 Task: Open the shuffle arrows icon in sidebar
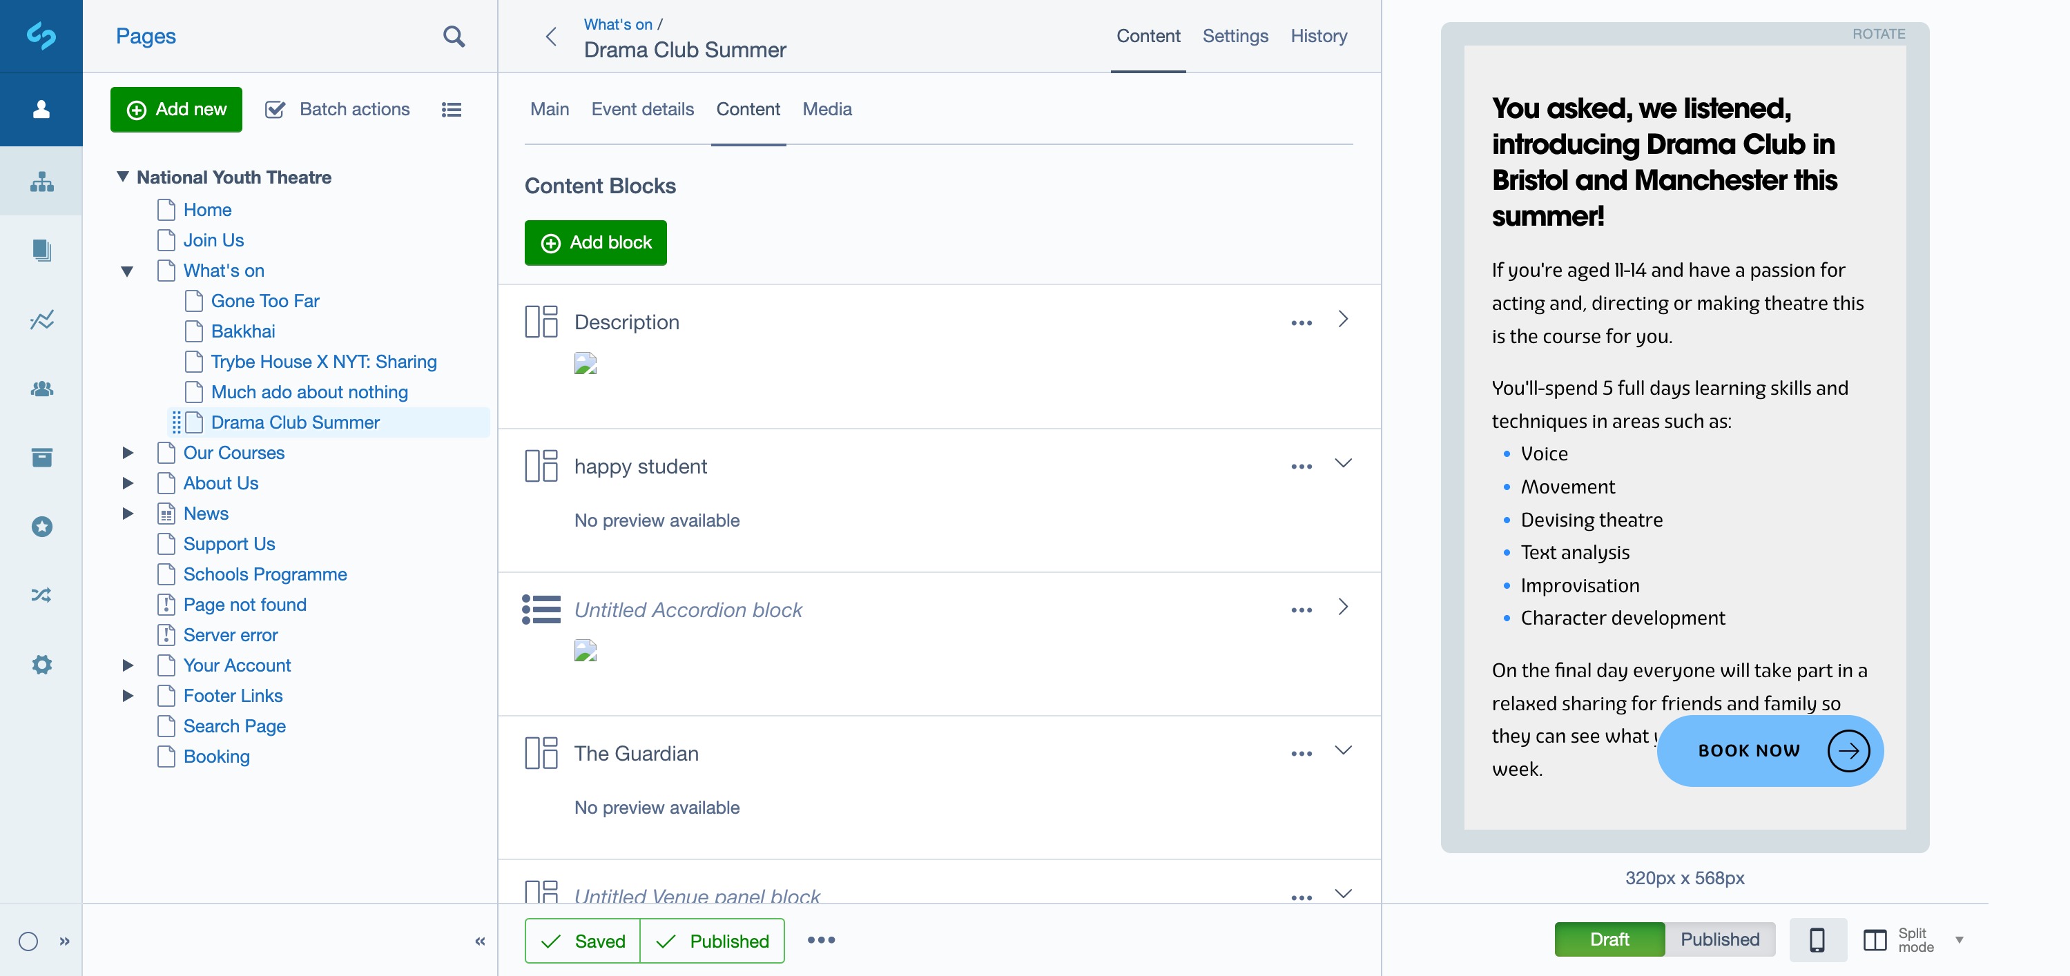42,595
